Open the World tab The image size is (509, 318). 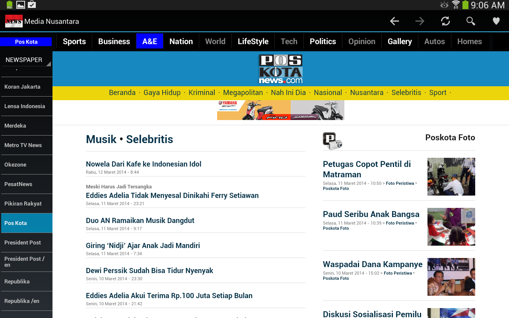tap(215, 41)
